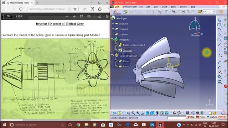
Task: Open the Insert menu in CATIA
Action: click(165, 7)
